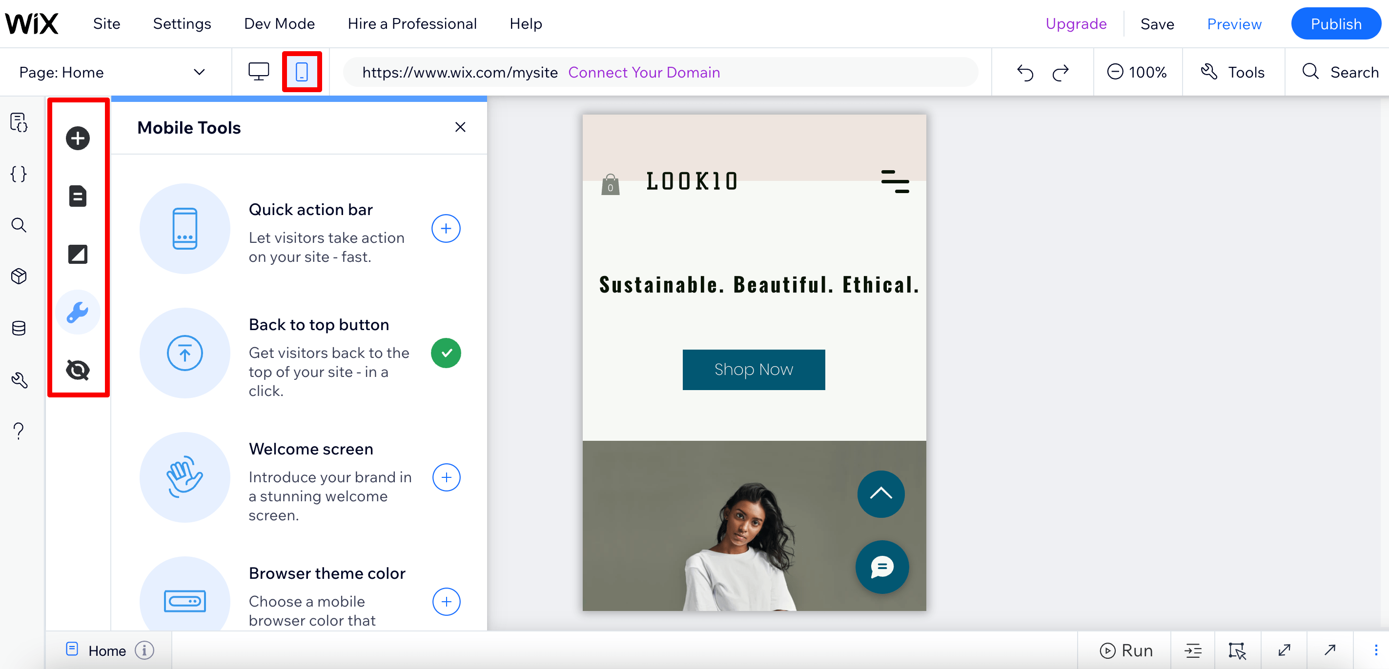This screenshot has width=1389, height=669.
Task: Open the Help menu
Action: [526, 24]
